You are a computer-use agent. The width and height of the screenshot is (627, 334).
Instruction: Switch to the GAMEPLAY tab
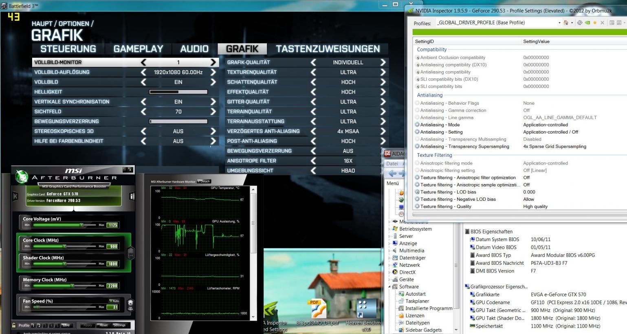138,49
